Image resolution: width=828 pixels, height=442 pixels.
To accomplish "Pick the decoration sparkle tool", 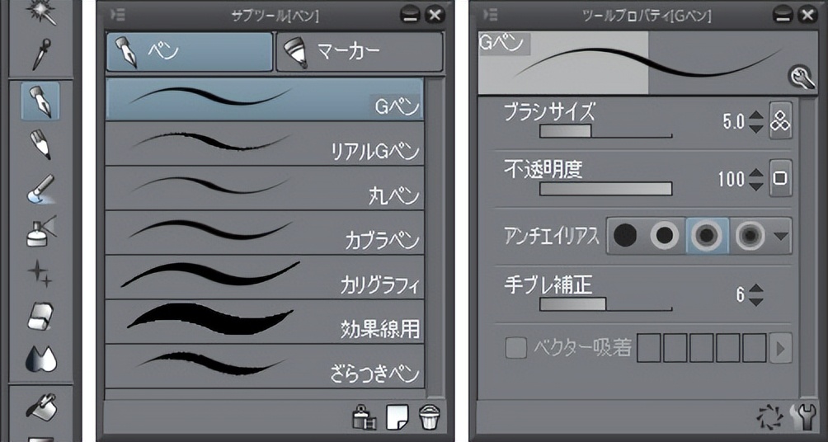I will point(40,275).
